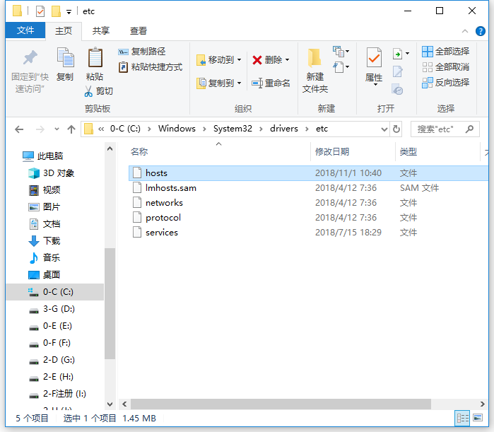
Task: Select the networks file
Action: 308,203
